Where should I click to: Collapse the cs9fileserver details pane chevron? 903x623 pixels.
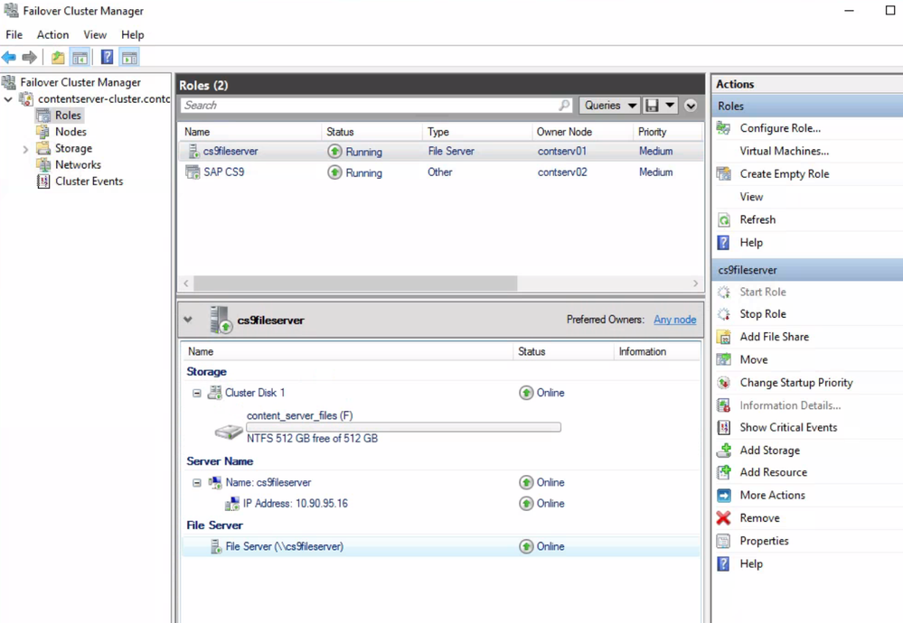tap(188, 320)
